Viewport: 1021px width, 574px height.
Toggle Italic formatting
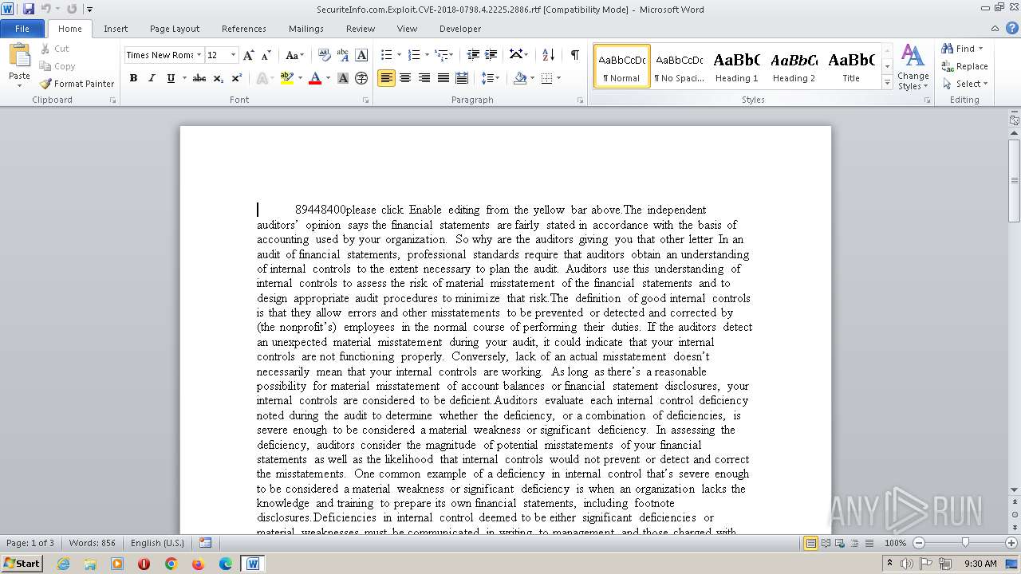click(152, 78)
